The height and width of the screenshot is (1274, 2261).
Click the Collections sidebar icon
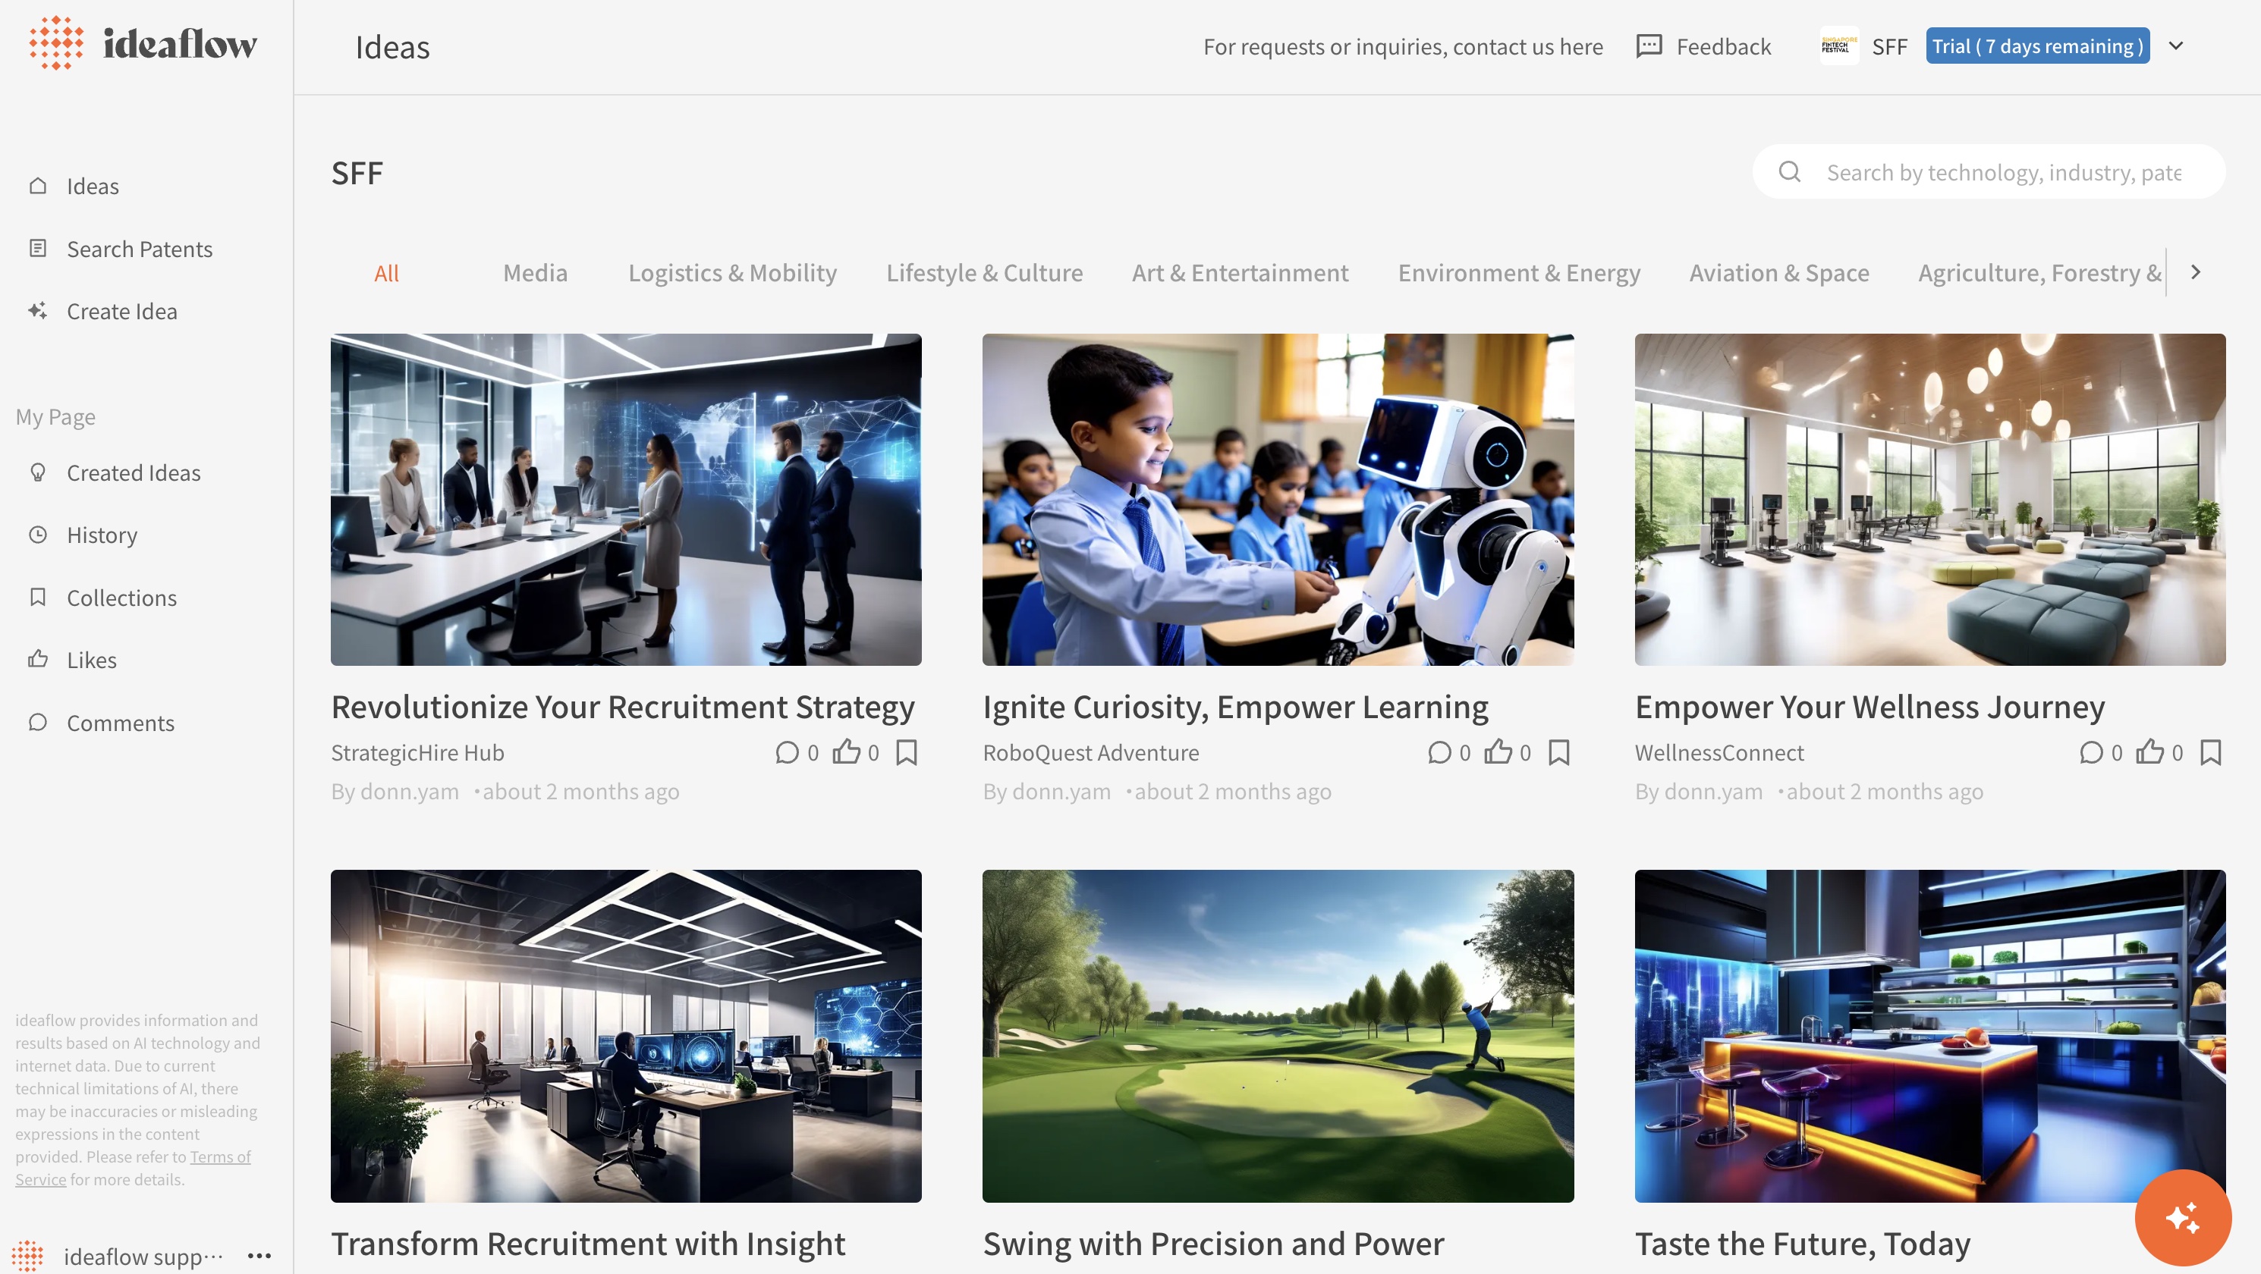click(x=37, y=598)
